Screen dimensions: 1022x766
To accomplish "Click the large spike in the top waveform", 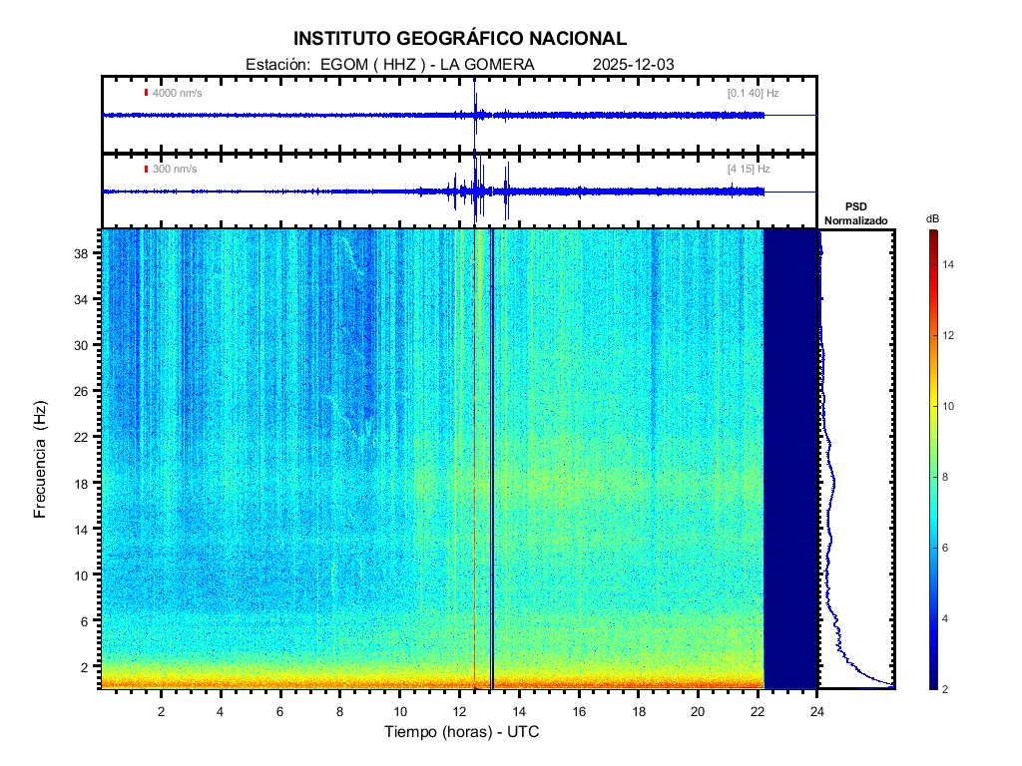I will coord(475,112).
